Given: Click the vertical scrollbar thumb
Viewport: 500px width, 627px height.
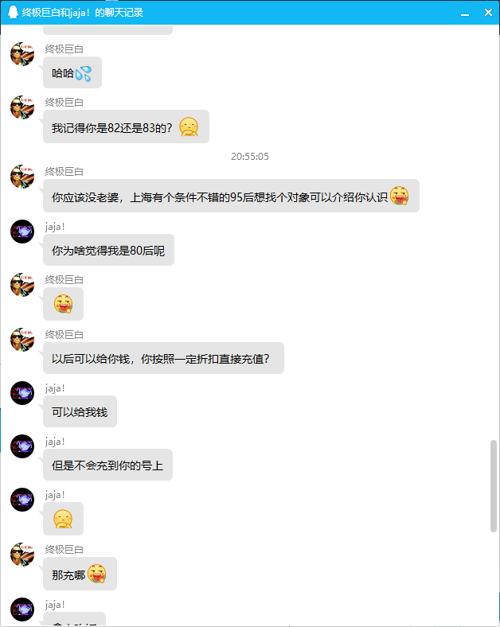Looking at the screenshot, I should tap(494, 486).
